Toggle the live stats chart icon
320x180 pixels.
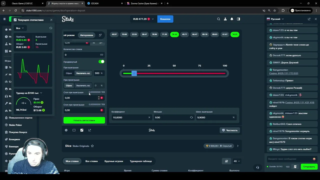click(x=82, y=130)
